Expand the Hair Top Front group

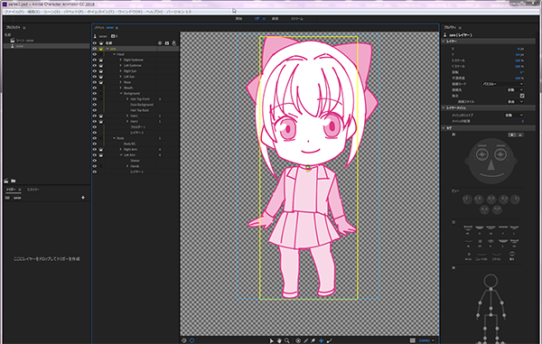click(x=127, y=98)
